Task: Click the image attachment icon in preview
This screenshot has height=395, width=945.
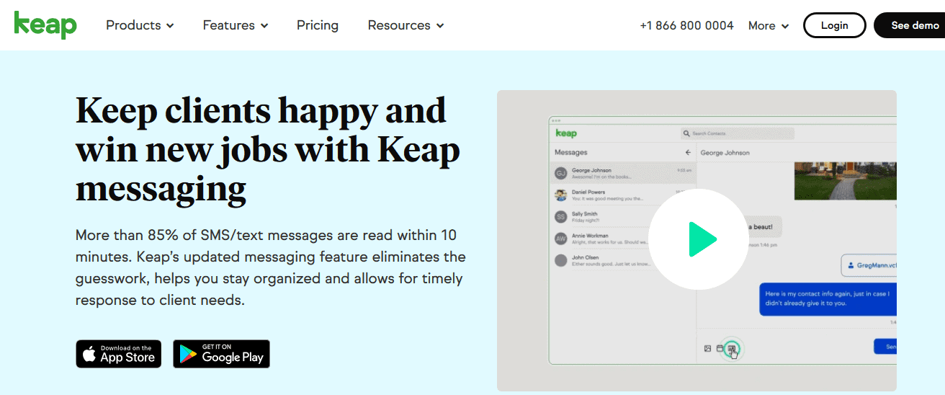Action: (707, 349)
